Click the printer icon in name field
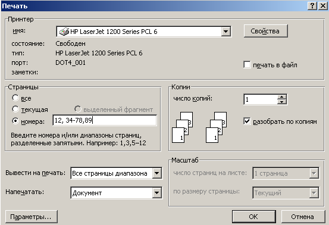Screen dimensions: 329x225 (x=64, y=32)
